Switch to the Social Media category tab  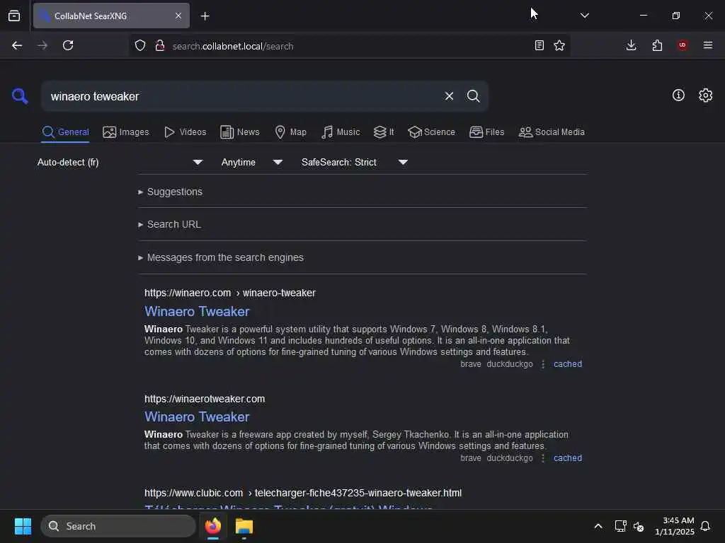pos(552,132)
